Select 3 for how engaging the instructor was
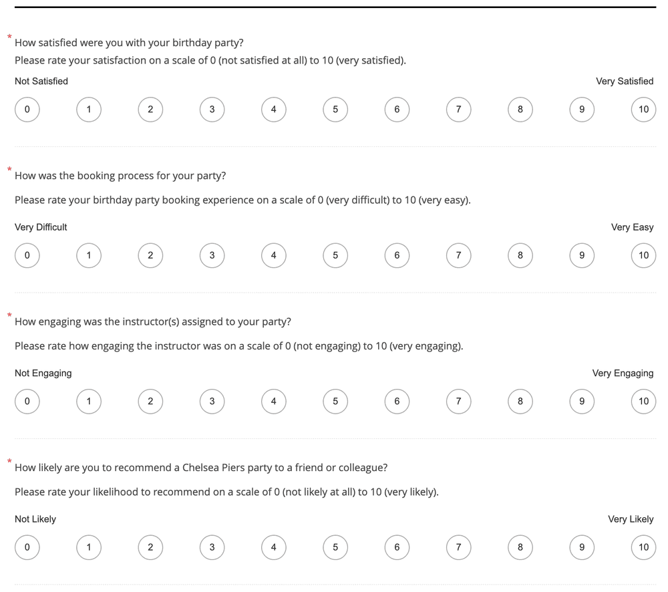Viewport: 668px width, 592px height. coord(212,401)
